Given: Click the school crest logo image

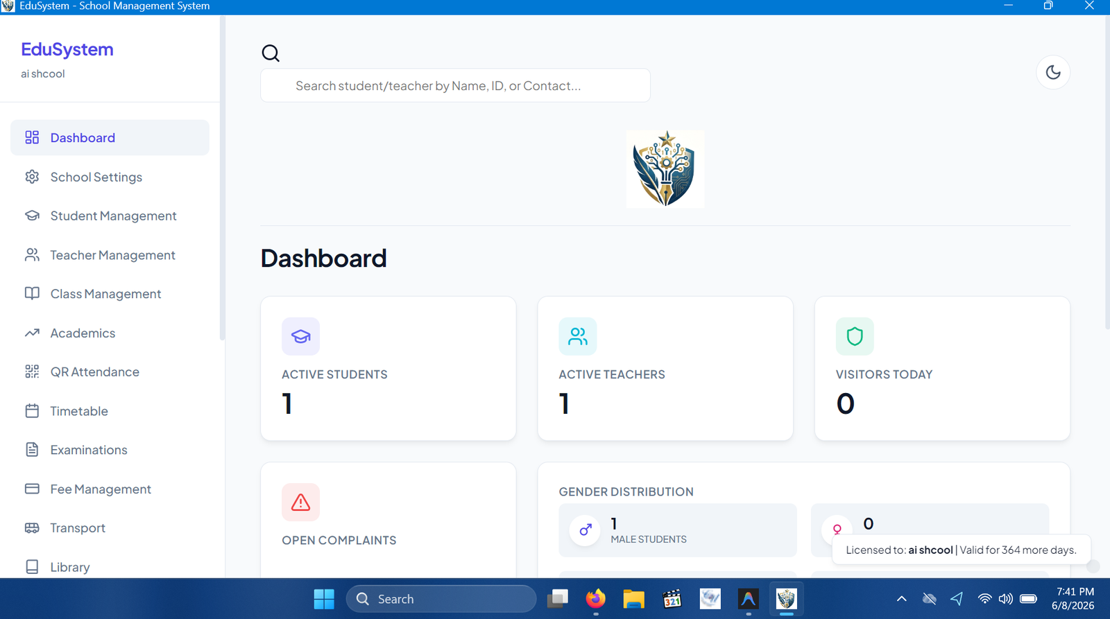Looking at the screenshot, I should coord(665,169).
